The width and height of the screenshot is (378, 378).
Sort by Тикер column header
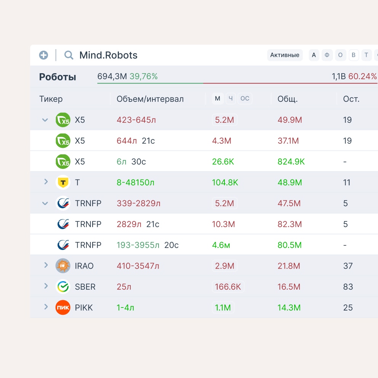pyautogui.click(x=51, y=99)
